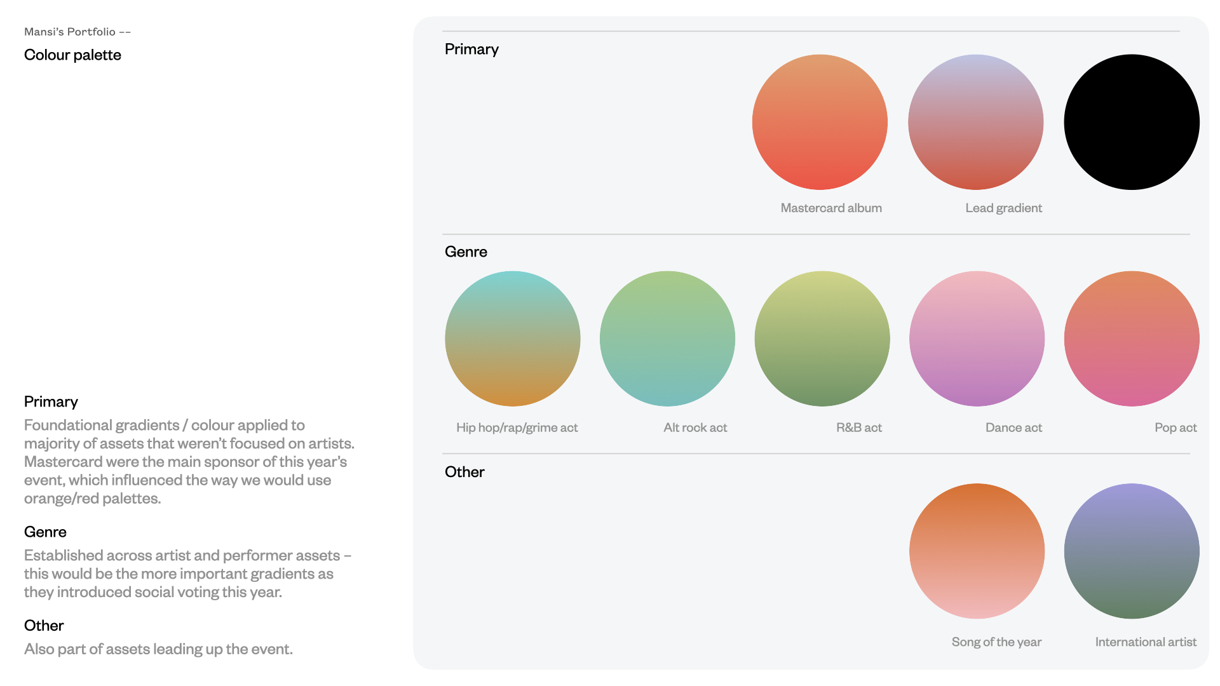
Task: Click the "International artist" caption text
Action: (x=1146, y=642)
